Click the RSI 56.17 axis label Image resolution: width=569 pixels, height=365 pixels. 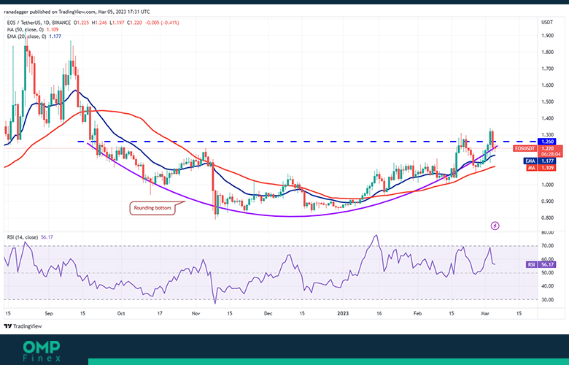click(541, 264)
